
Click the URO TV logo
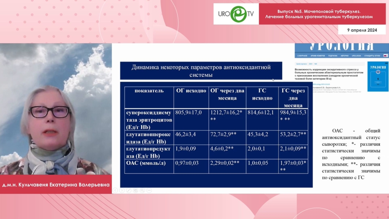tap(236, 14)
